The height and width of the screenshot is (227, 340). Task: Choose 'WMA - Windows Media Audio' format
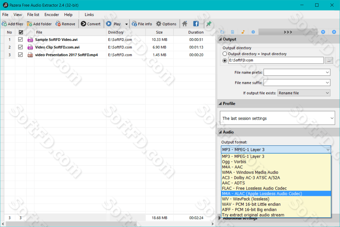coord(276,172)
